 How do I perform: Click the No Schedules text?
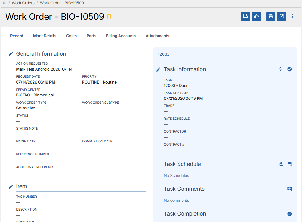(176, 176)
